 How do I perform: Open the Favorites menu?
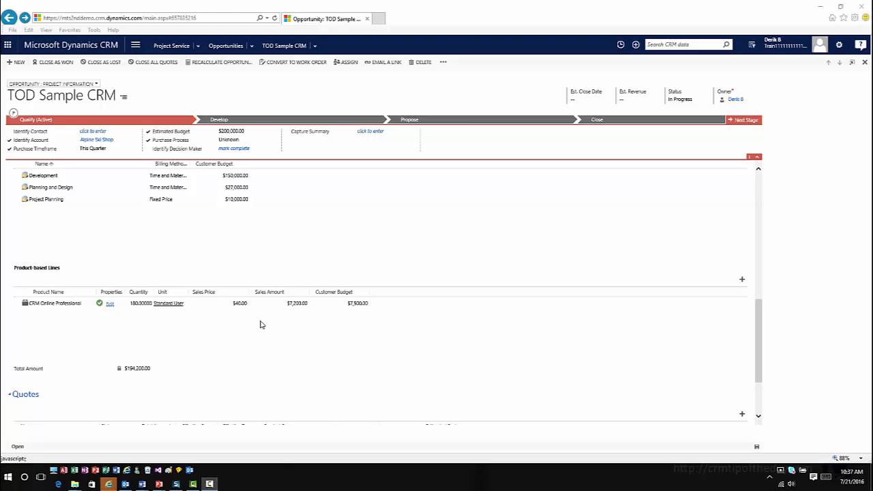70,30
